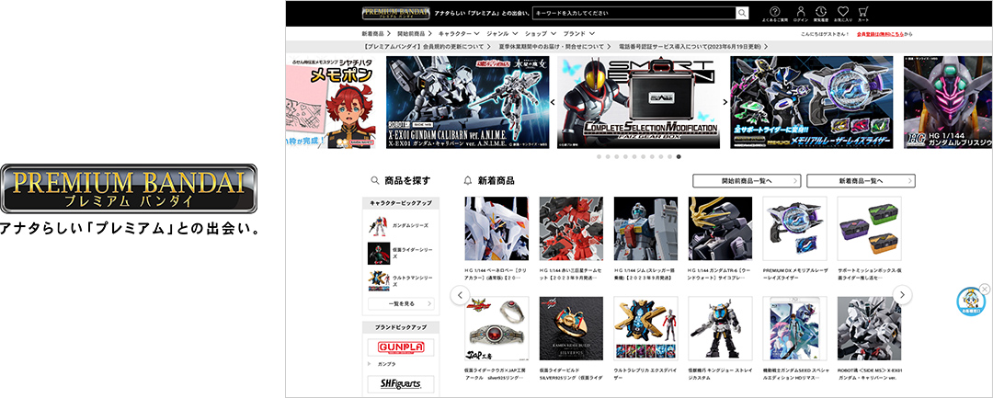The height and width of the screenshot is (398, 993).
Task: Click the 会員登録は(無料)こちら link
Action: pyautogui.click(x=880, y=34)
